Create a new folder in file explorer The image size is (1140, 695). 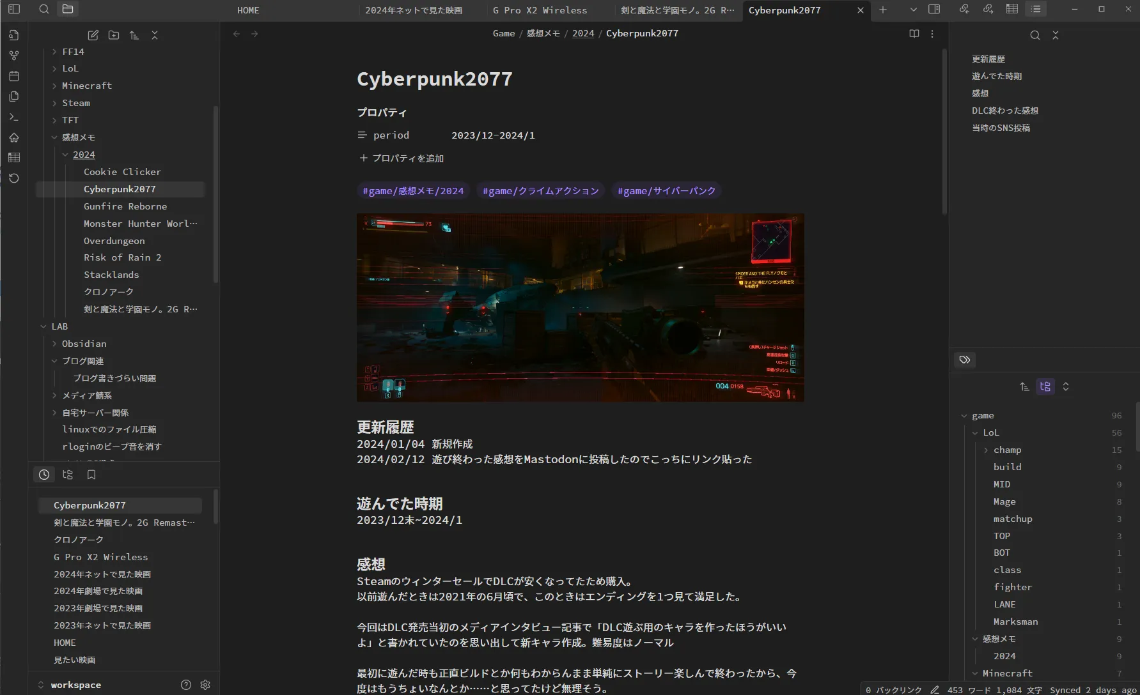click(114, 35)
